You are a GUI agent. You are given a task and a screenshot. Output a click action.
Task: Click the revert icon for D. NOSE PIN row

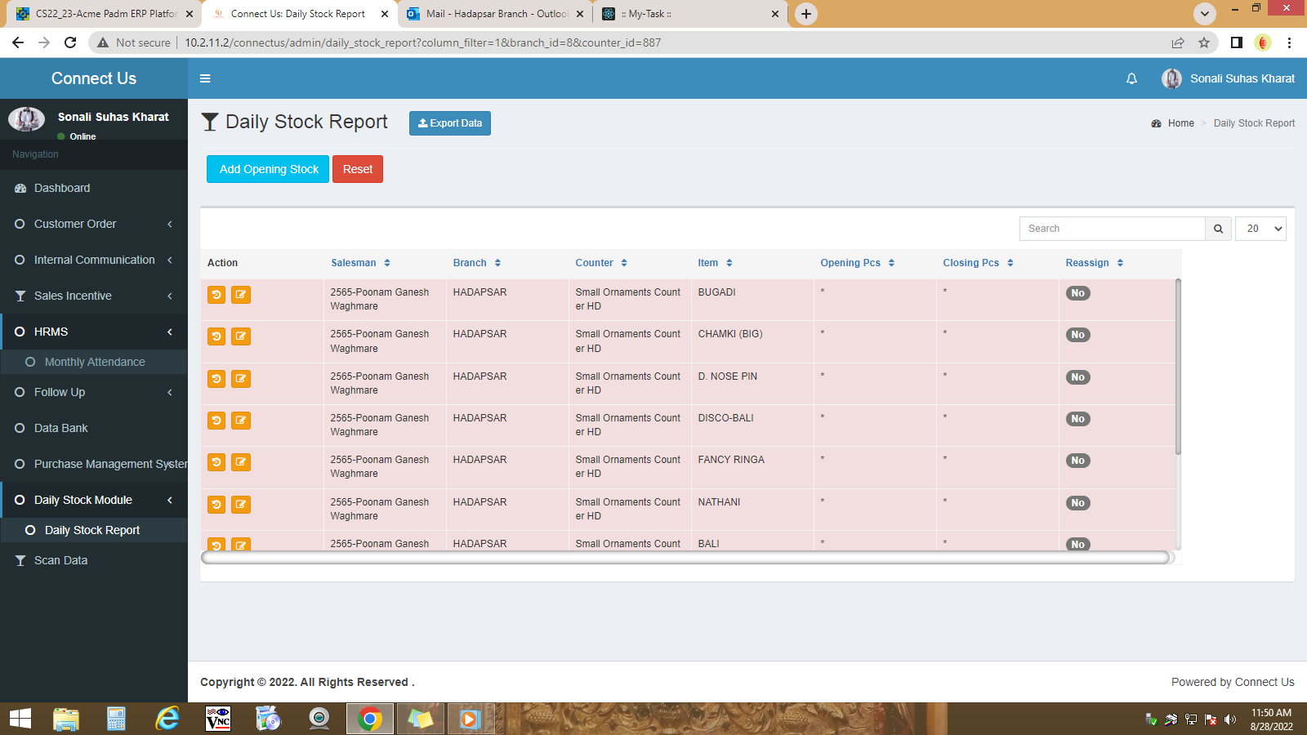[x=216, y=379]
